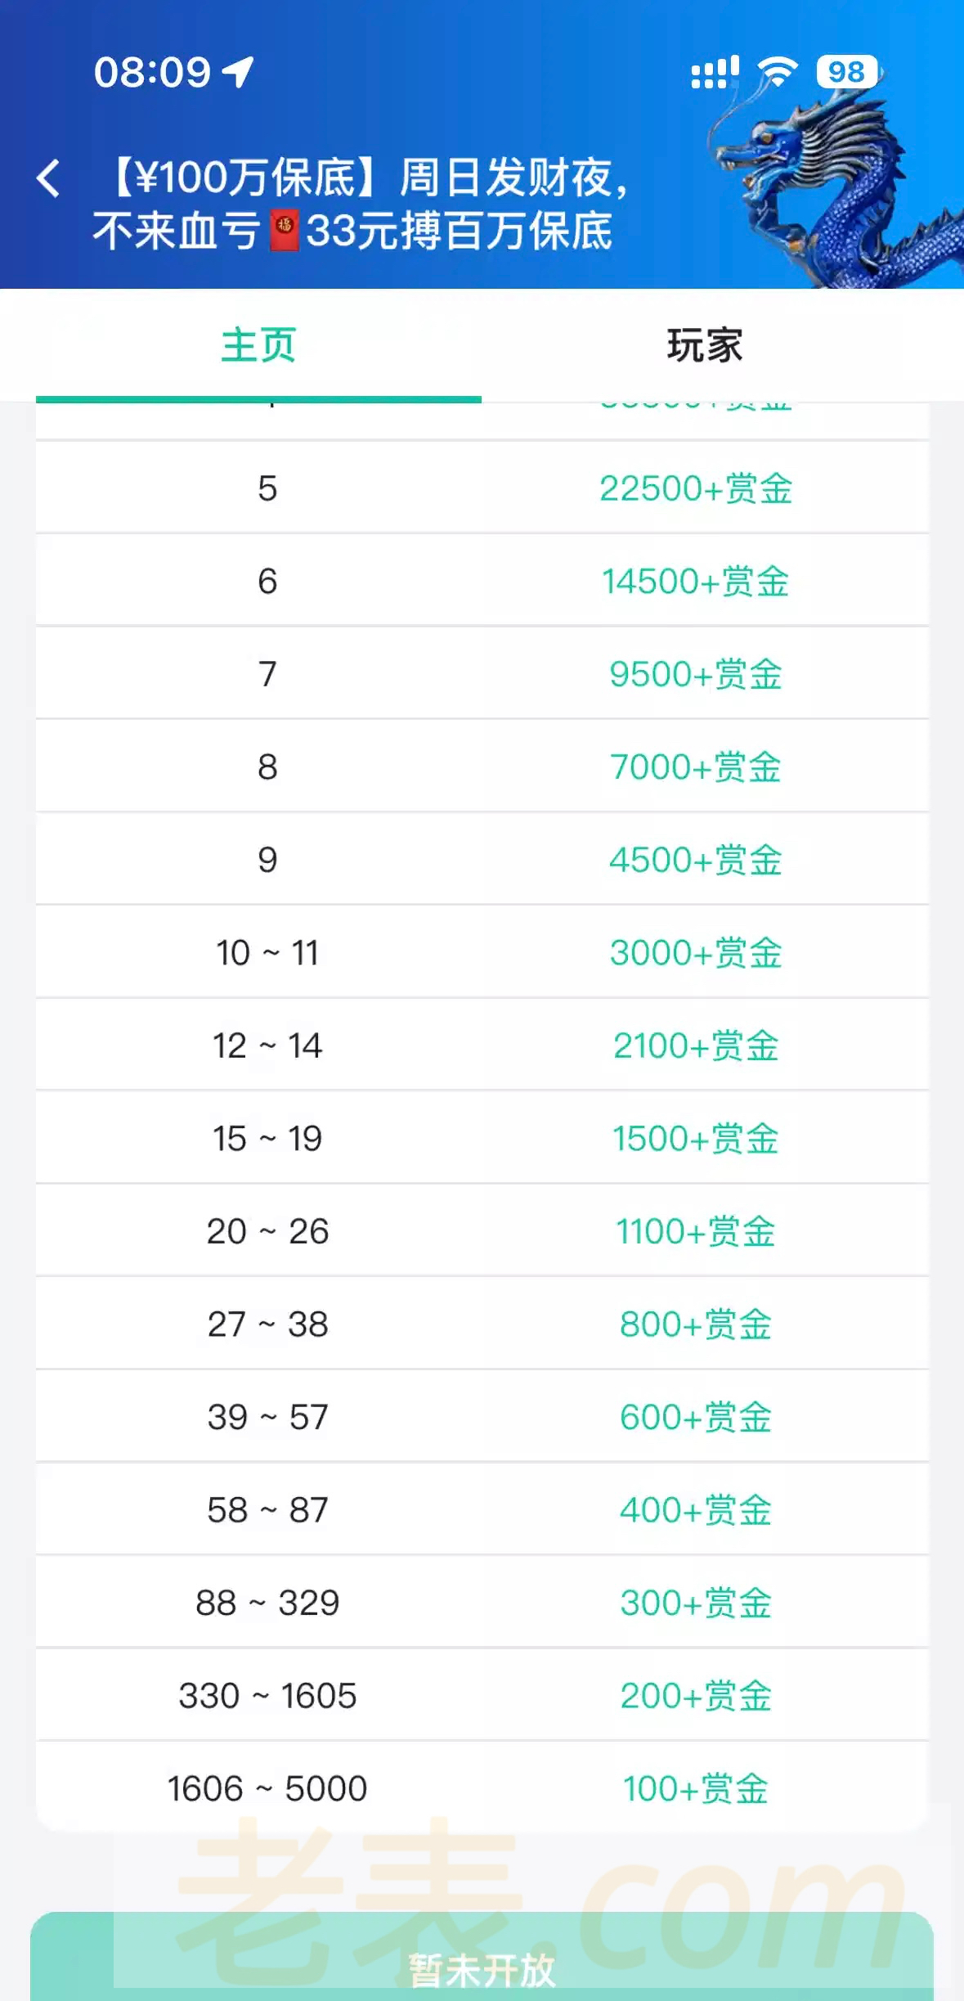Tap the cellular signal bars icon
The image size is (964, 2001).
[x=715, y=72]
